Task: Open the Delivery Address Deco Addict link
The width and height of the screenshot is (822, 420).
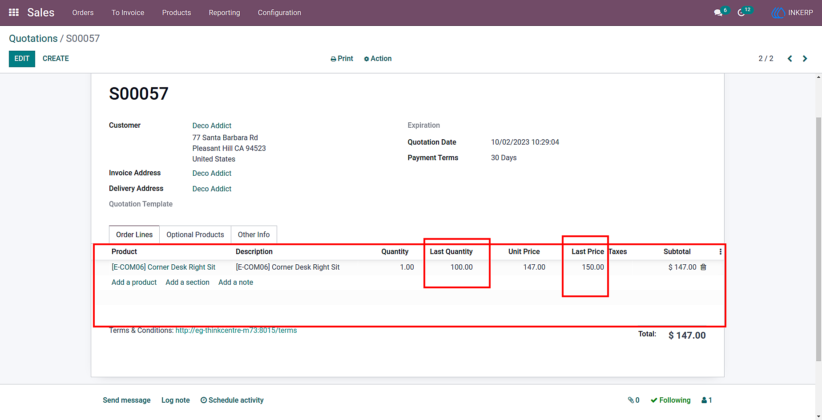Action: pyautogui.click(x=212, y=189)
